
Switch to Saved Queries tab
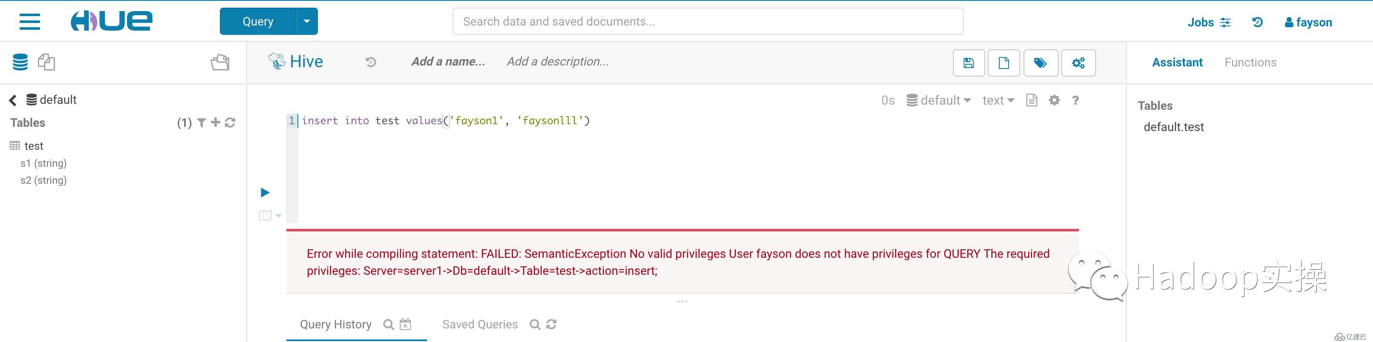(x=480, y=325)
